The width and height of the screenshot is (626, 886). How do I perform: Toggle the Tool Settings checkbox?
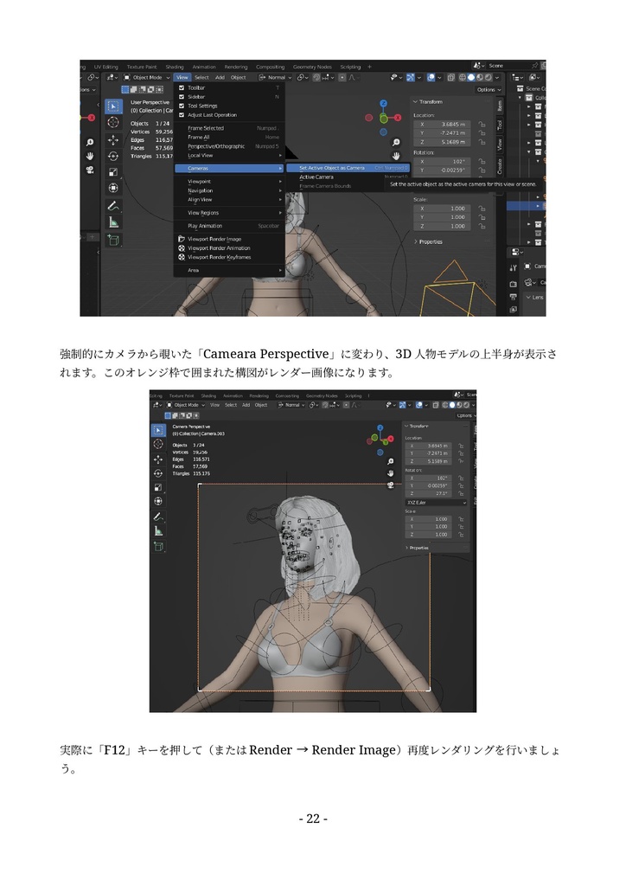click(x=182, y=106)
